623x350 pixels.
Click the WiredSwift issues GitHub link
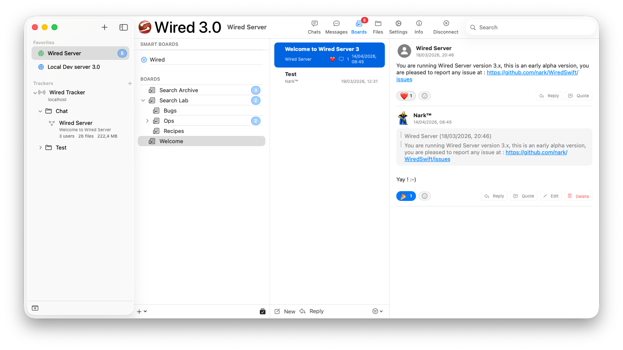(532, 72)
